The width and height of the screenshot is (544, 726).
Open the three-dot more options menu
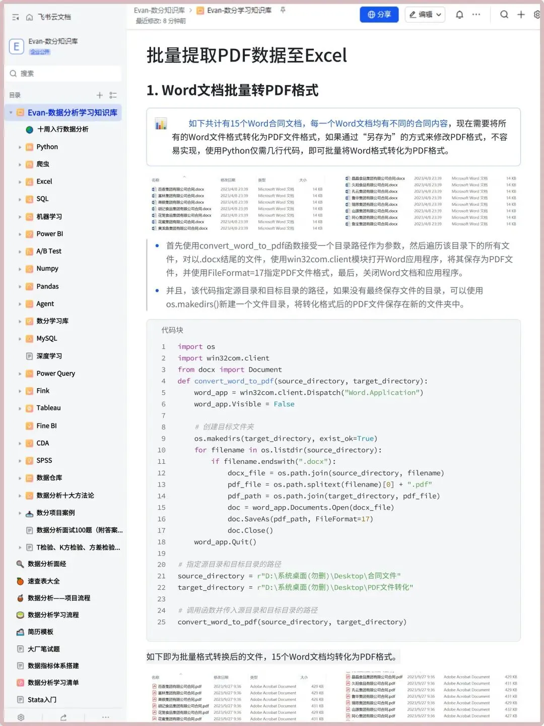point(476,15)
